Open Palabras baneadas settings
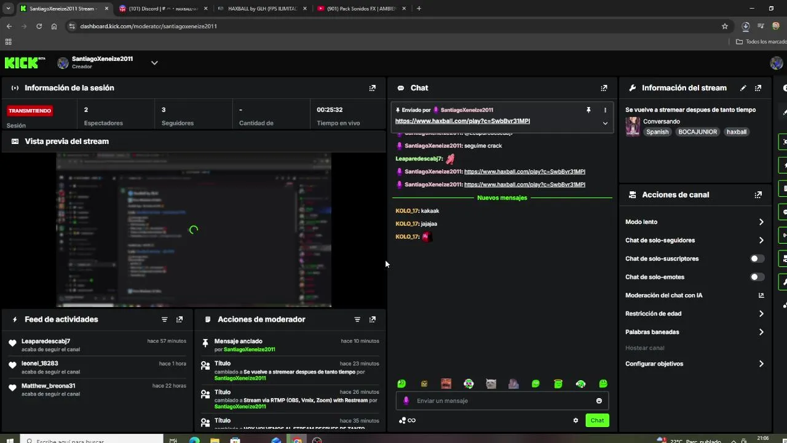This screenshot has height=443, width=787. [x=694, y=332]
